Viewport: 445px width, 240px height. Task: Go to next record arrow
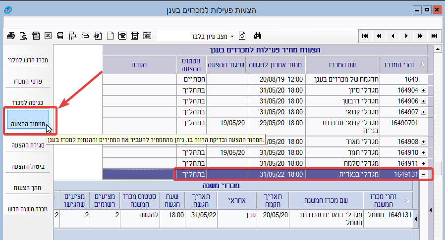(406, 36)
